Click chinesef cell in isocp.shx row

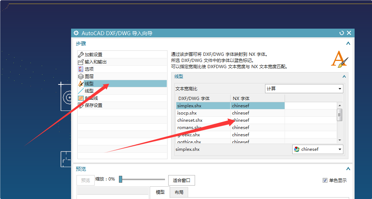[257, 113]
